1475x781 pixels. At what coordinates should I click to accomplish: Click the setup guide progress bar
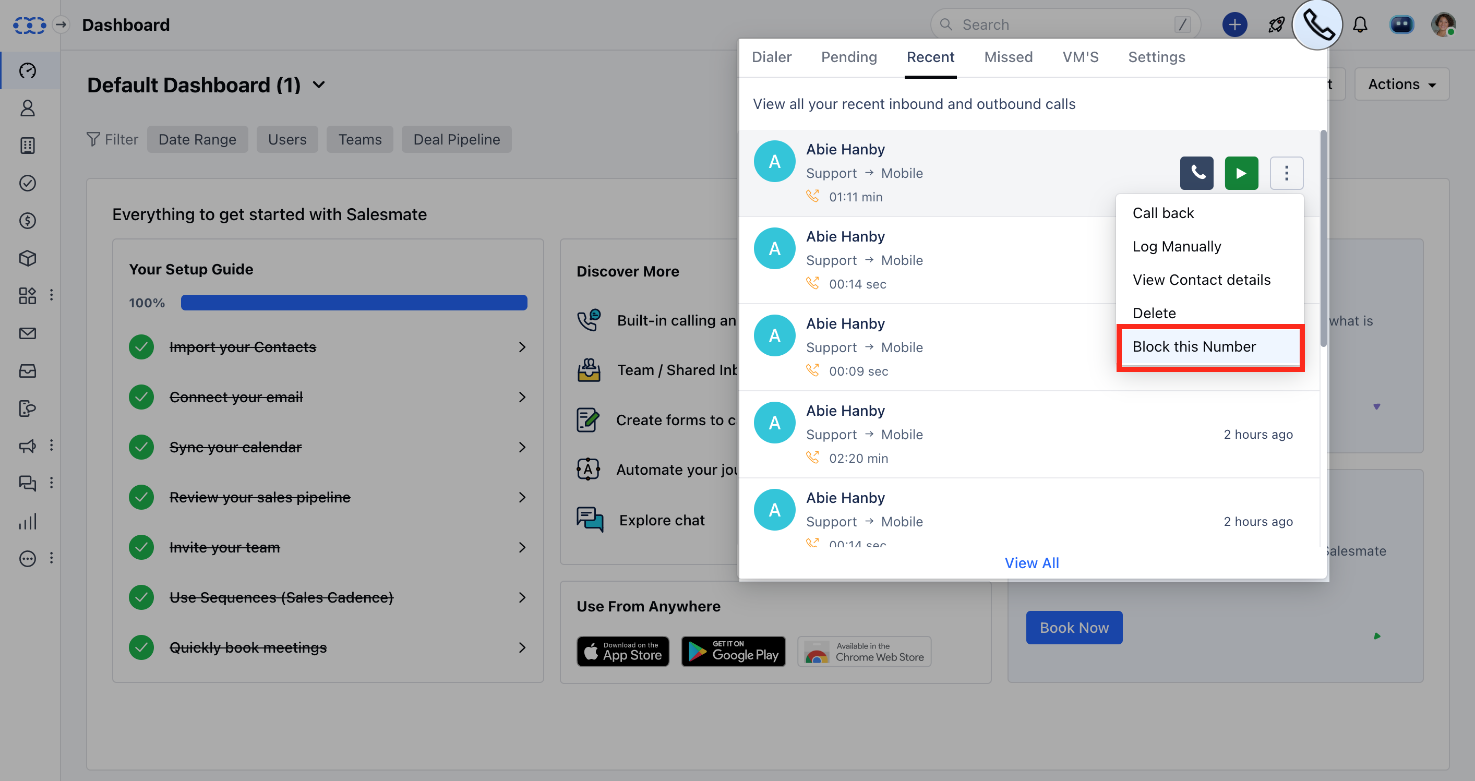pyautogui.click(x=354, y=303)
